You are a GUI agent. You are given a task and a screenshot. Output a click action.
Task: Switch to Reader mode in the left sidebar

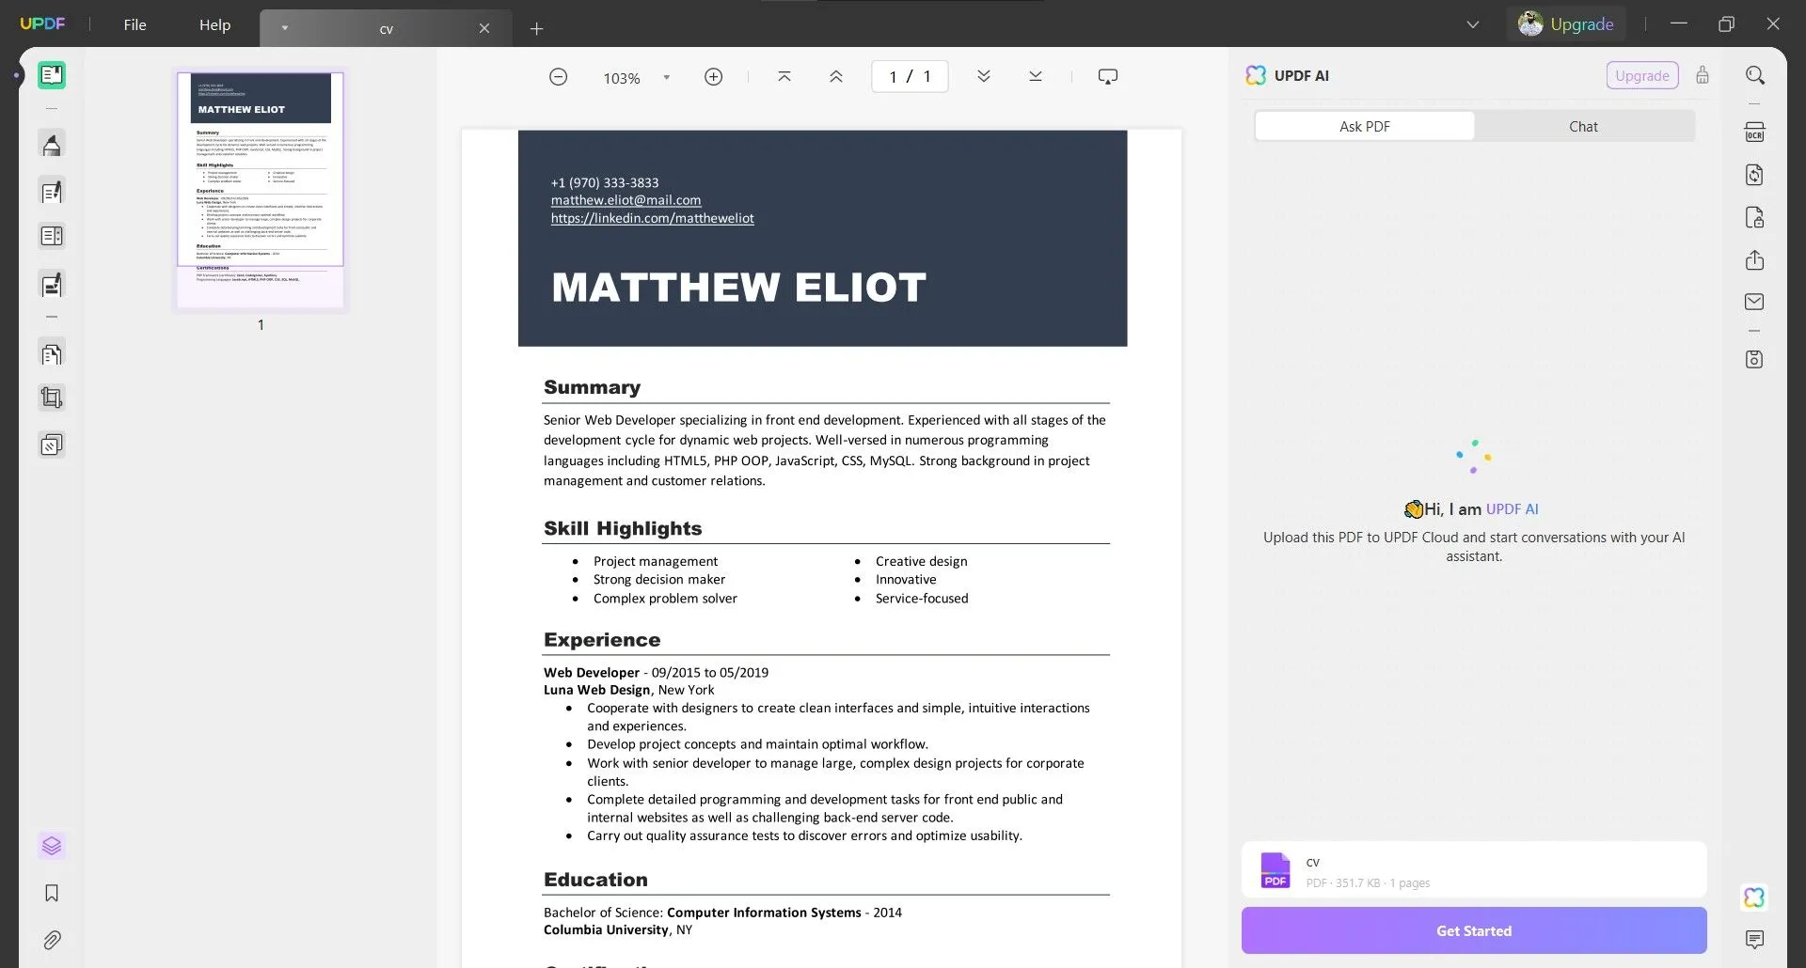pos(52,75)
